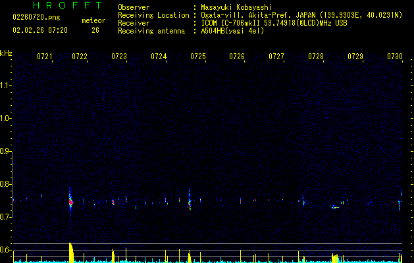Click the 0725 time marker
This screenshot has width=414, height=263.
click(197, 57)
